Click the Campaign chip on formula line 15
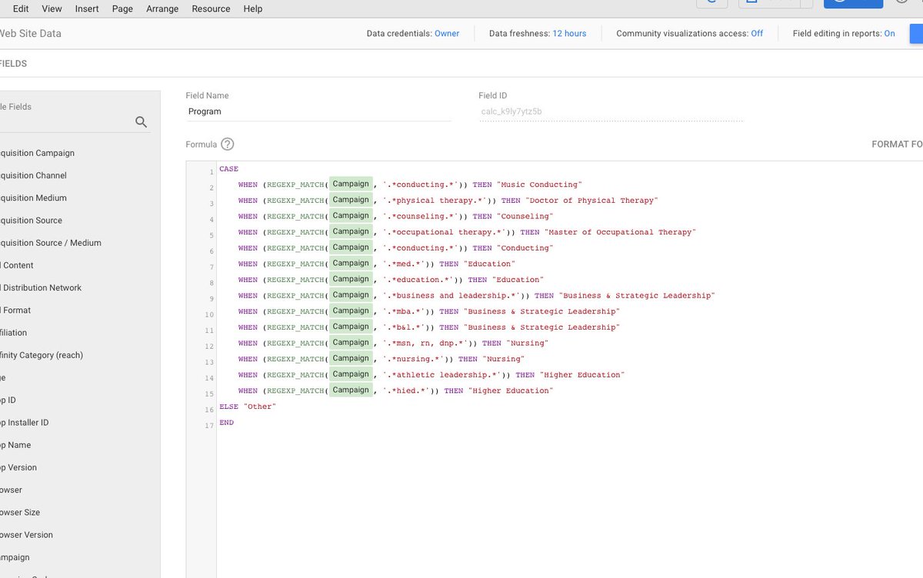This screenshot has width=923, height=578. [x=351, y=390]
